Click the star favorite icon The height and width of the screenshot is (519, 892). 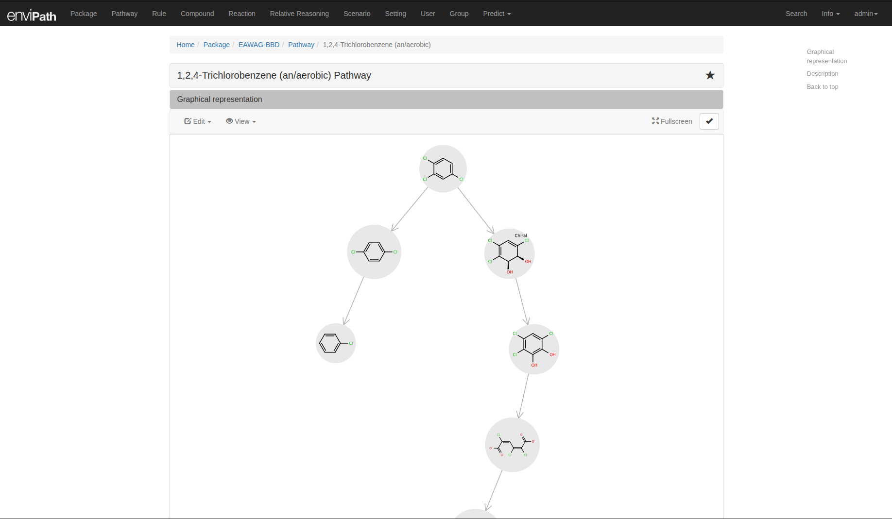click(710, 75)
